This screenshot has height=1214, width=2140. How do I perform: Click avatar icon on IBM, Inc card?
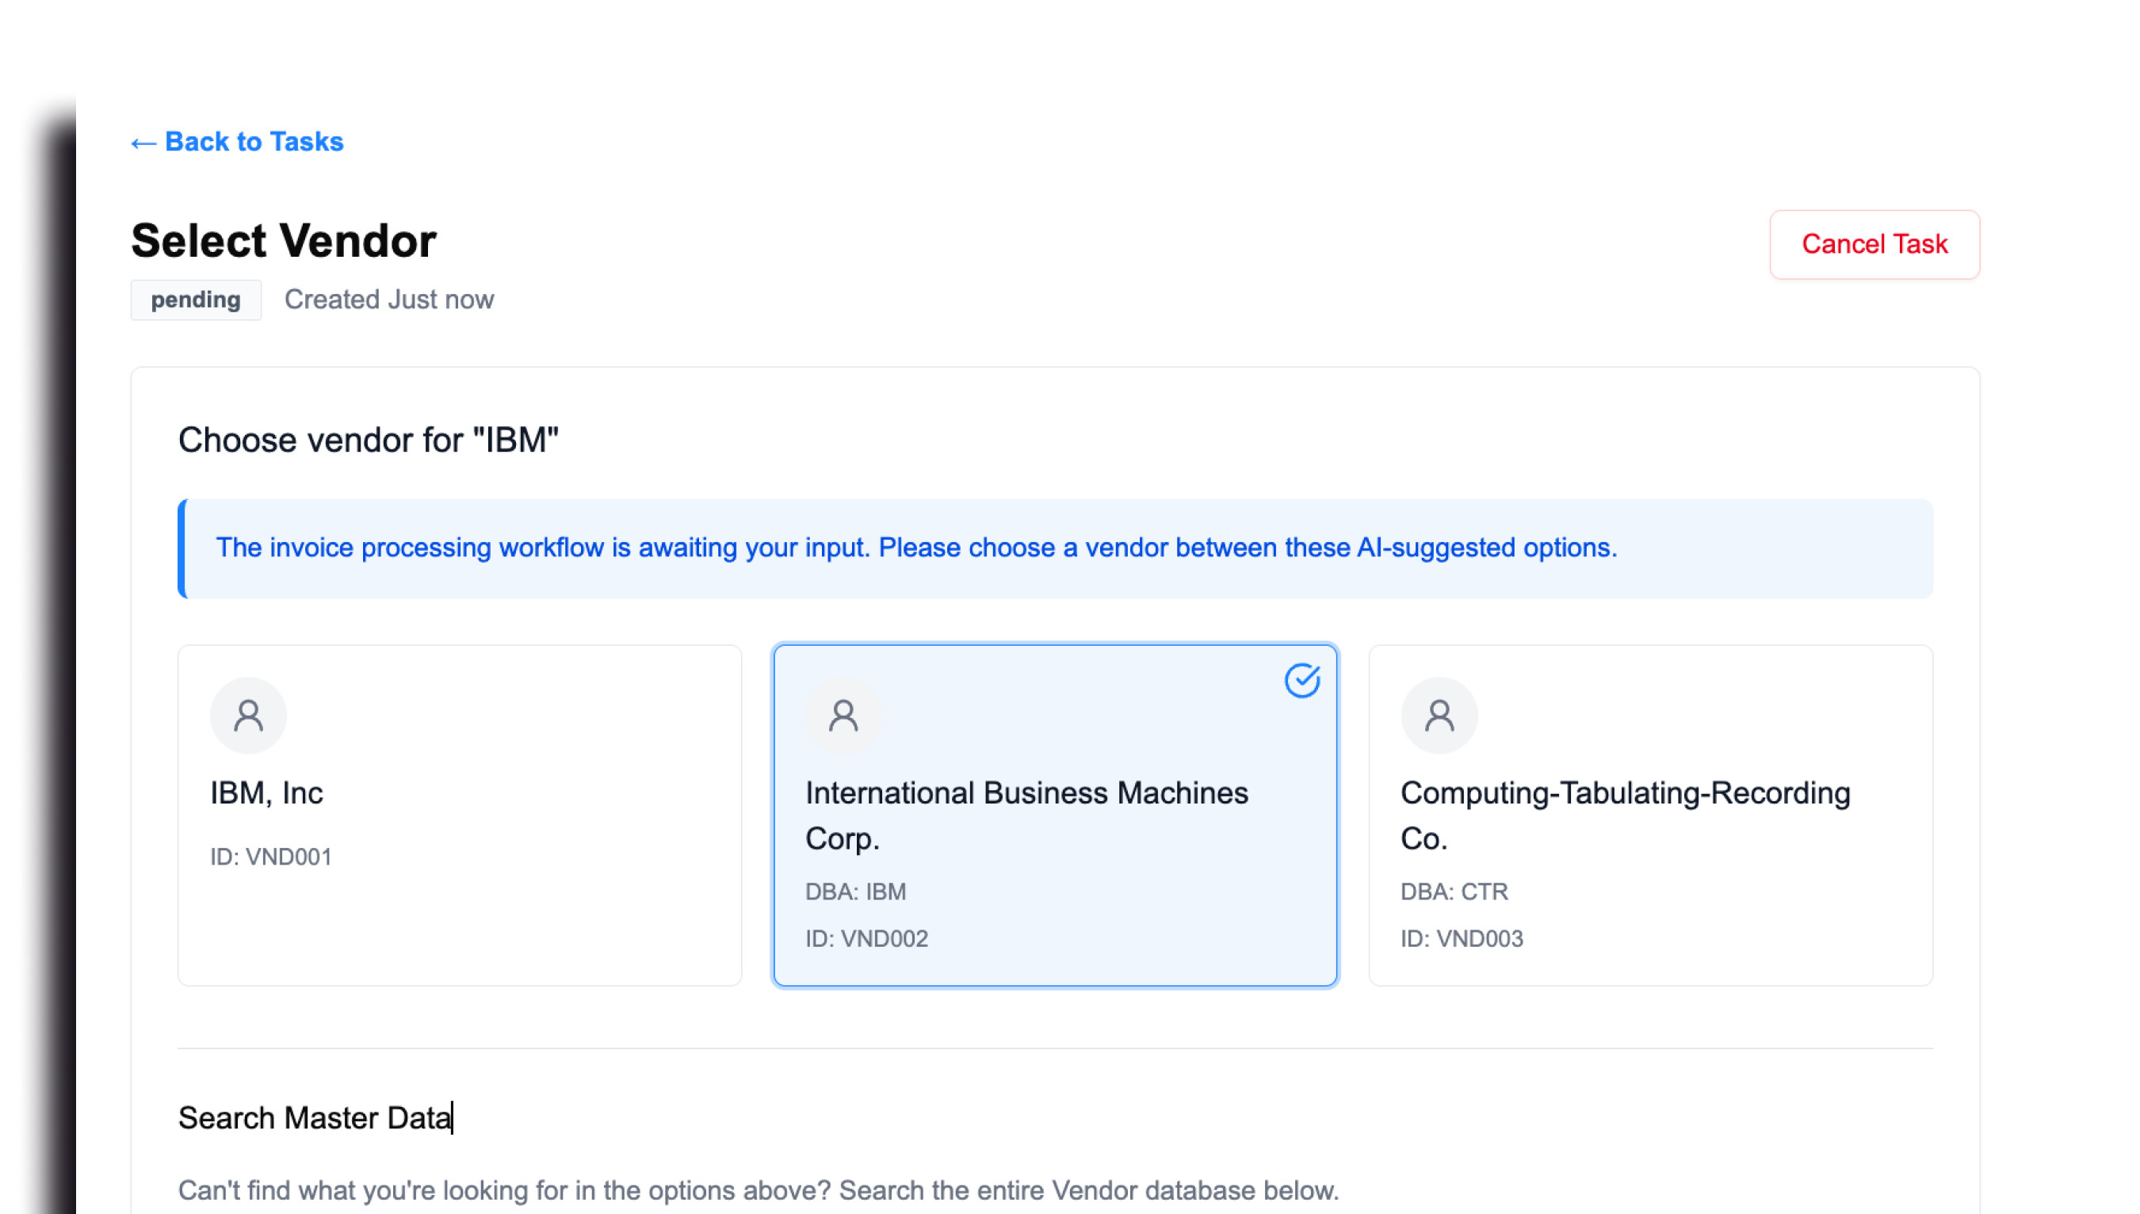tap(249, 716)
